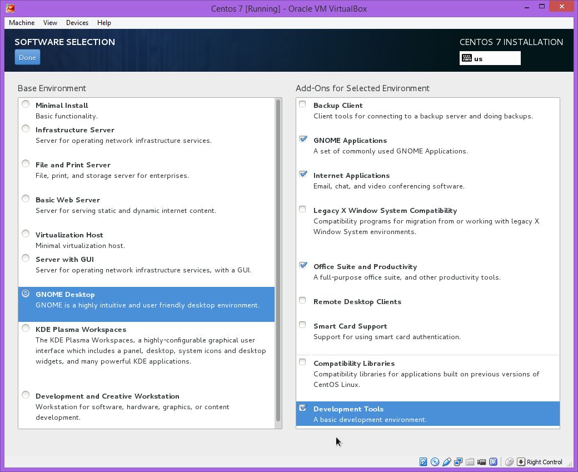The image size is (578, 472).
Task: Click the video capture camera icon in status bar
Action: click(481, 461)
